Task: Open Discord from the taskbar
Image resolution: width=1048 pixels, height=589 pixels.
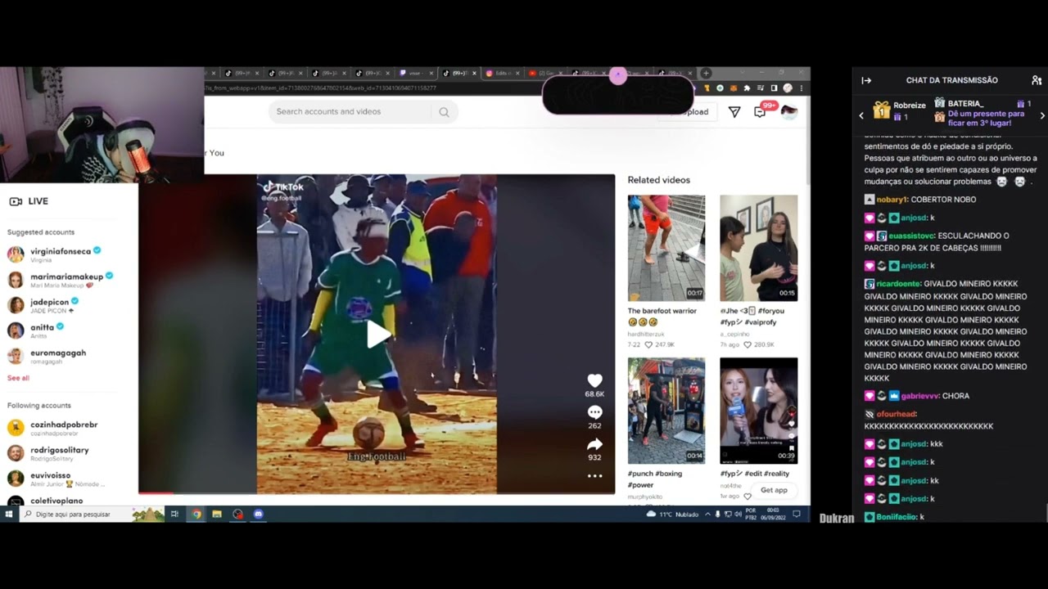Action: click(x=259, y=515)
